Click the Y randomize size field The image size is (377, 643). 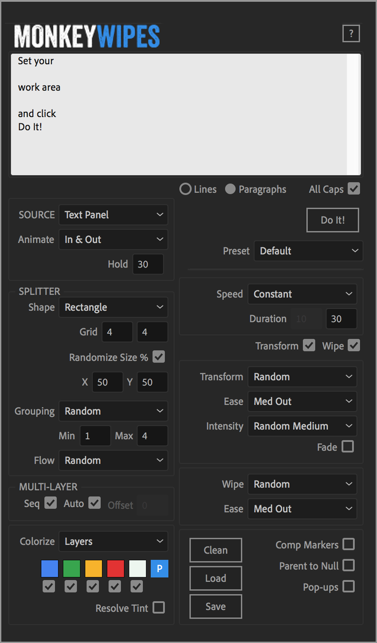[x=153, y=382]
